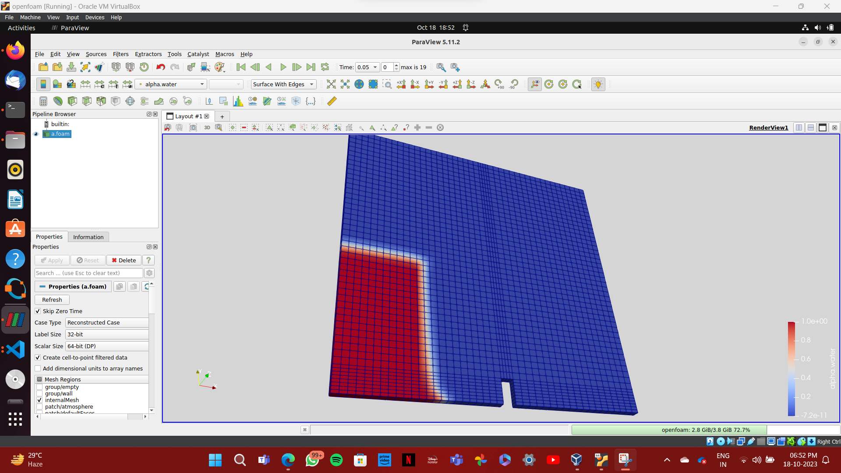The width and height of the screenshot is (841, 473).
Task: Open the Case Type dropdown
Action: [106, 322]
